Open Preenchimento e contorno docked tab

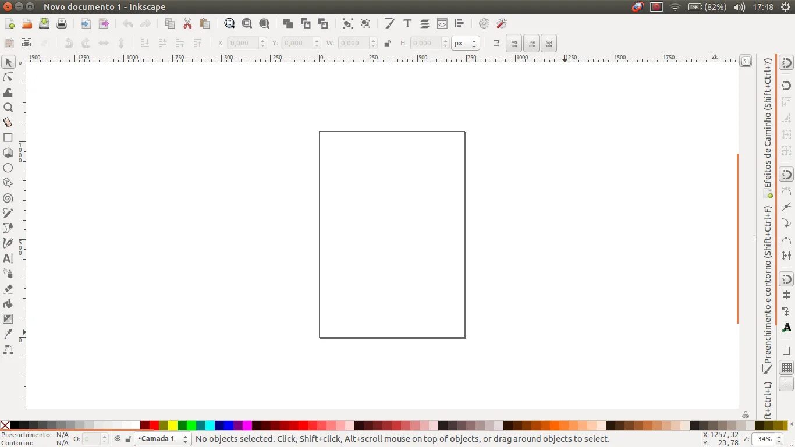pyautogui.click(x=768, y=289)
